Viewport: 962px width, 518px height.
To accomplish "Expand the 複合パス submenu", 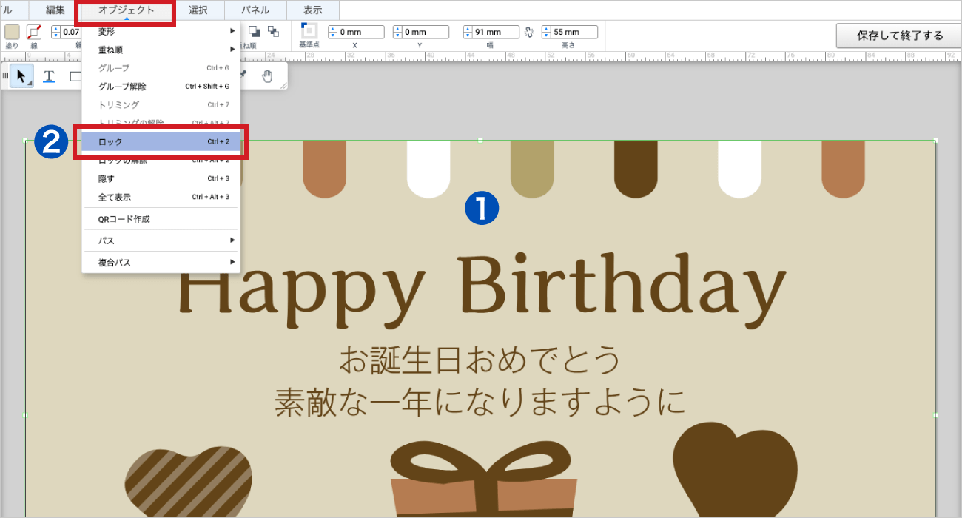I will click(161, 263).
